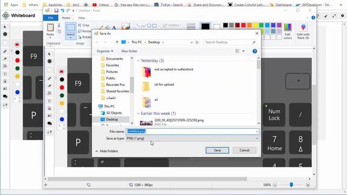
Task: Click Resize in Paint's Image group
Action: pyautogui.click(x=85, y=31)
